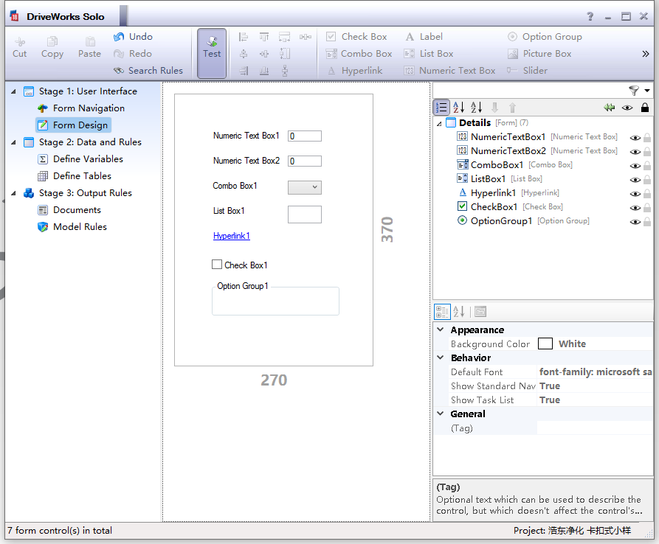Toggle ComboBox1 visibility eye
Image resolution: width=659 pixels, height=544 pixels.
click(635, 166)
